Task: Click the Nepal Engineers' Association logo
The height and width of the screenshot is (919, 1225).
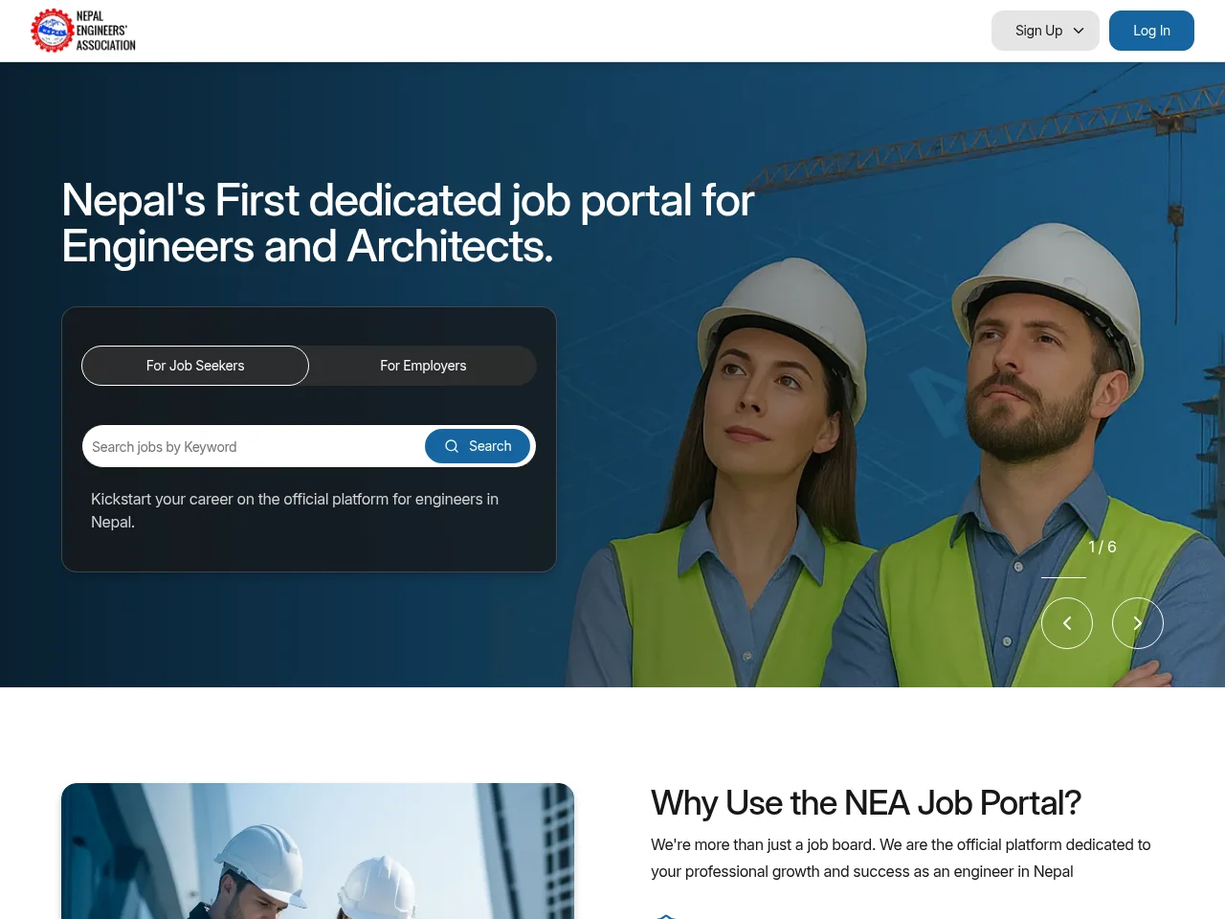Action: pyautogui.click(x=83, y=31)
